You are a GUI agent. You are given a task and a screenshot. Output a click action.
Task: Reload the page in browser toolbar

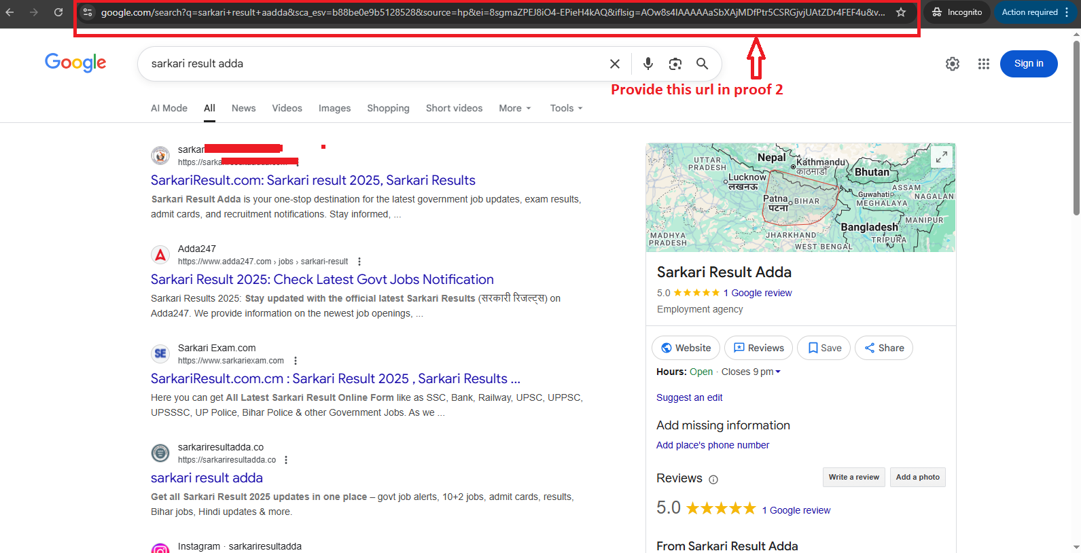[x=58, y=12]
